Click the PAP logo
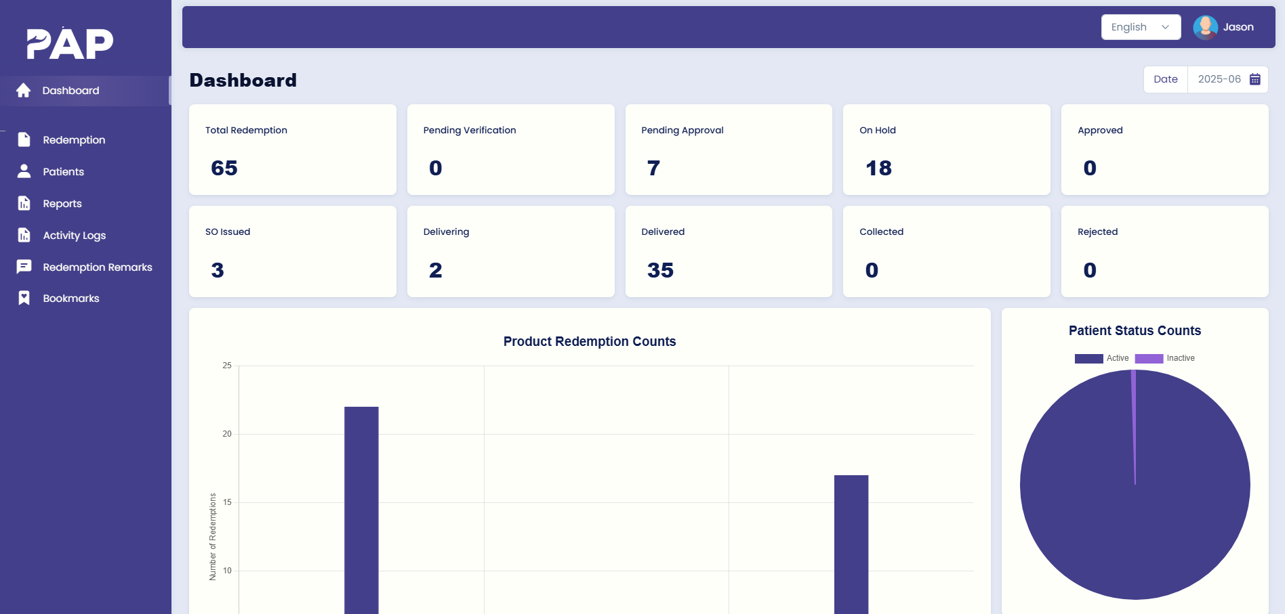This screenshot has width=1285, height=614. coord(70,44)
